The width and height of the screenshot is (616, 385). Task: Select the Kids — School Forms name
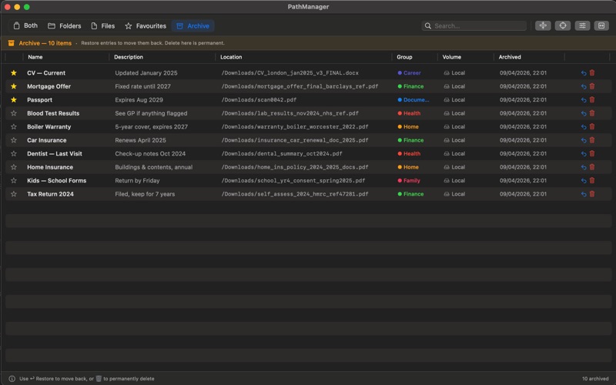(x=56, y=180)
